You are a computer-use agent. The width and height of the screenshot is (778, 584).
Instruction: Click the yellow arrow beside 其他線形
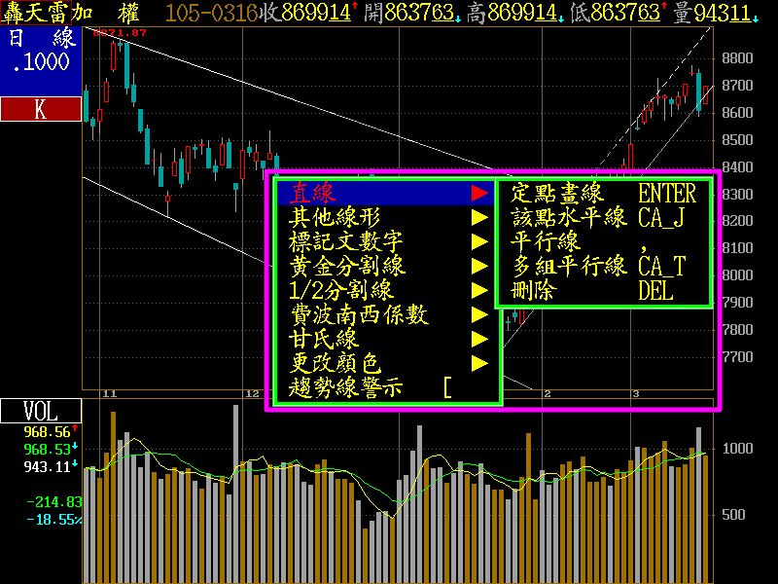[x=478, y=217]
